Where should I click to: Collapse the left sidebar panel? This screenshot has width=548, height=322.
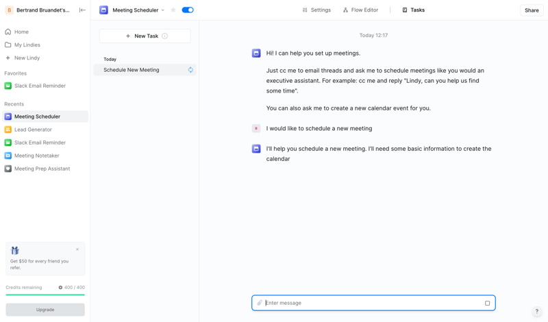(x=82, y=10)
